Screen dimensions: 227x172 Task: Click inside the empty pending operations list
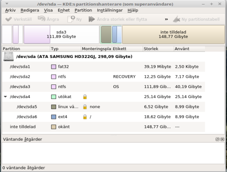point(113,153)
